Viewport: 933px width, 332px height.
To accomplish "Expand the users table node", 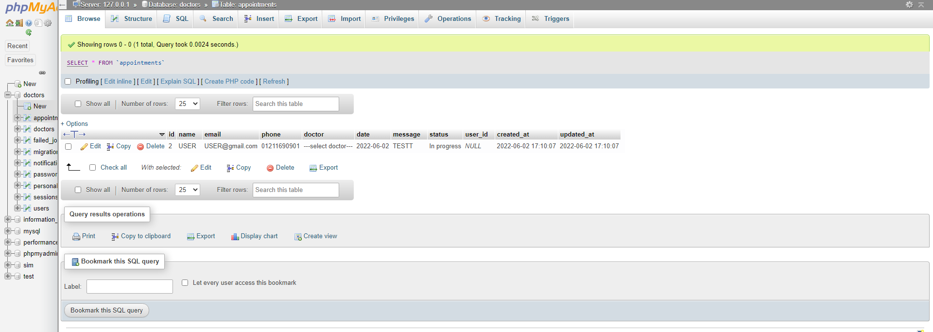I will 17,209.
